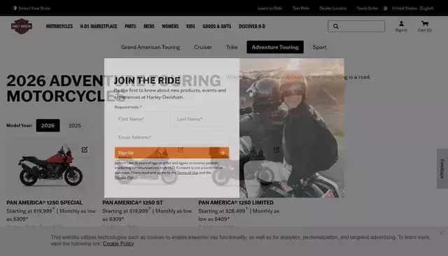Open the Feedback side tab
The image size is (448, 256).
click(442, 169)
